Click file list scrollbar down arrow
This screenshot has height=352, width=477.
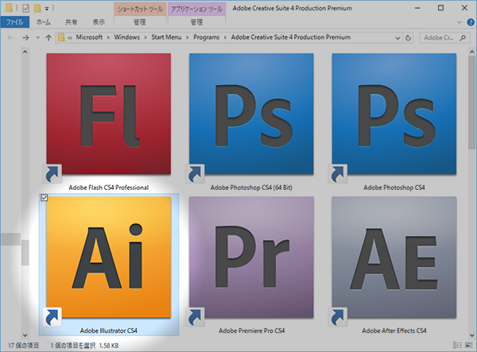(x=471, y=335)
